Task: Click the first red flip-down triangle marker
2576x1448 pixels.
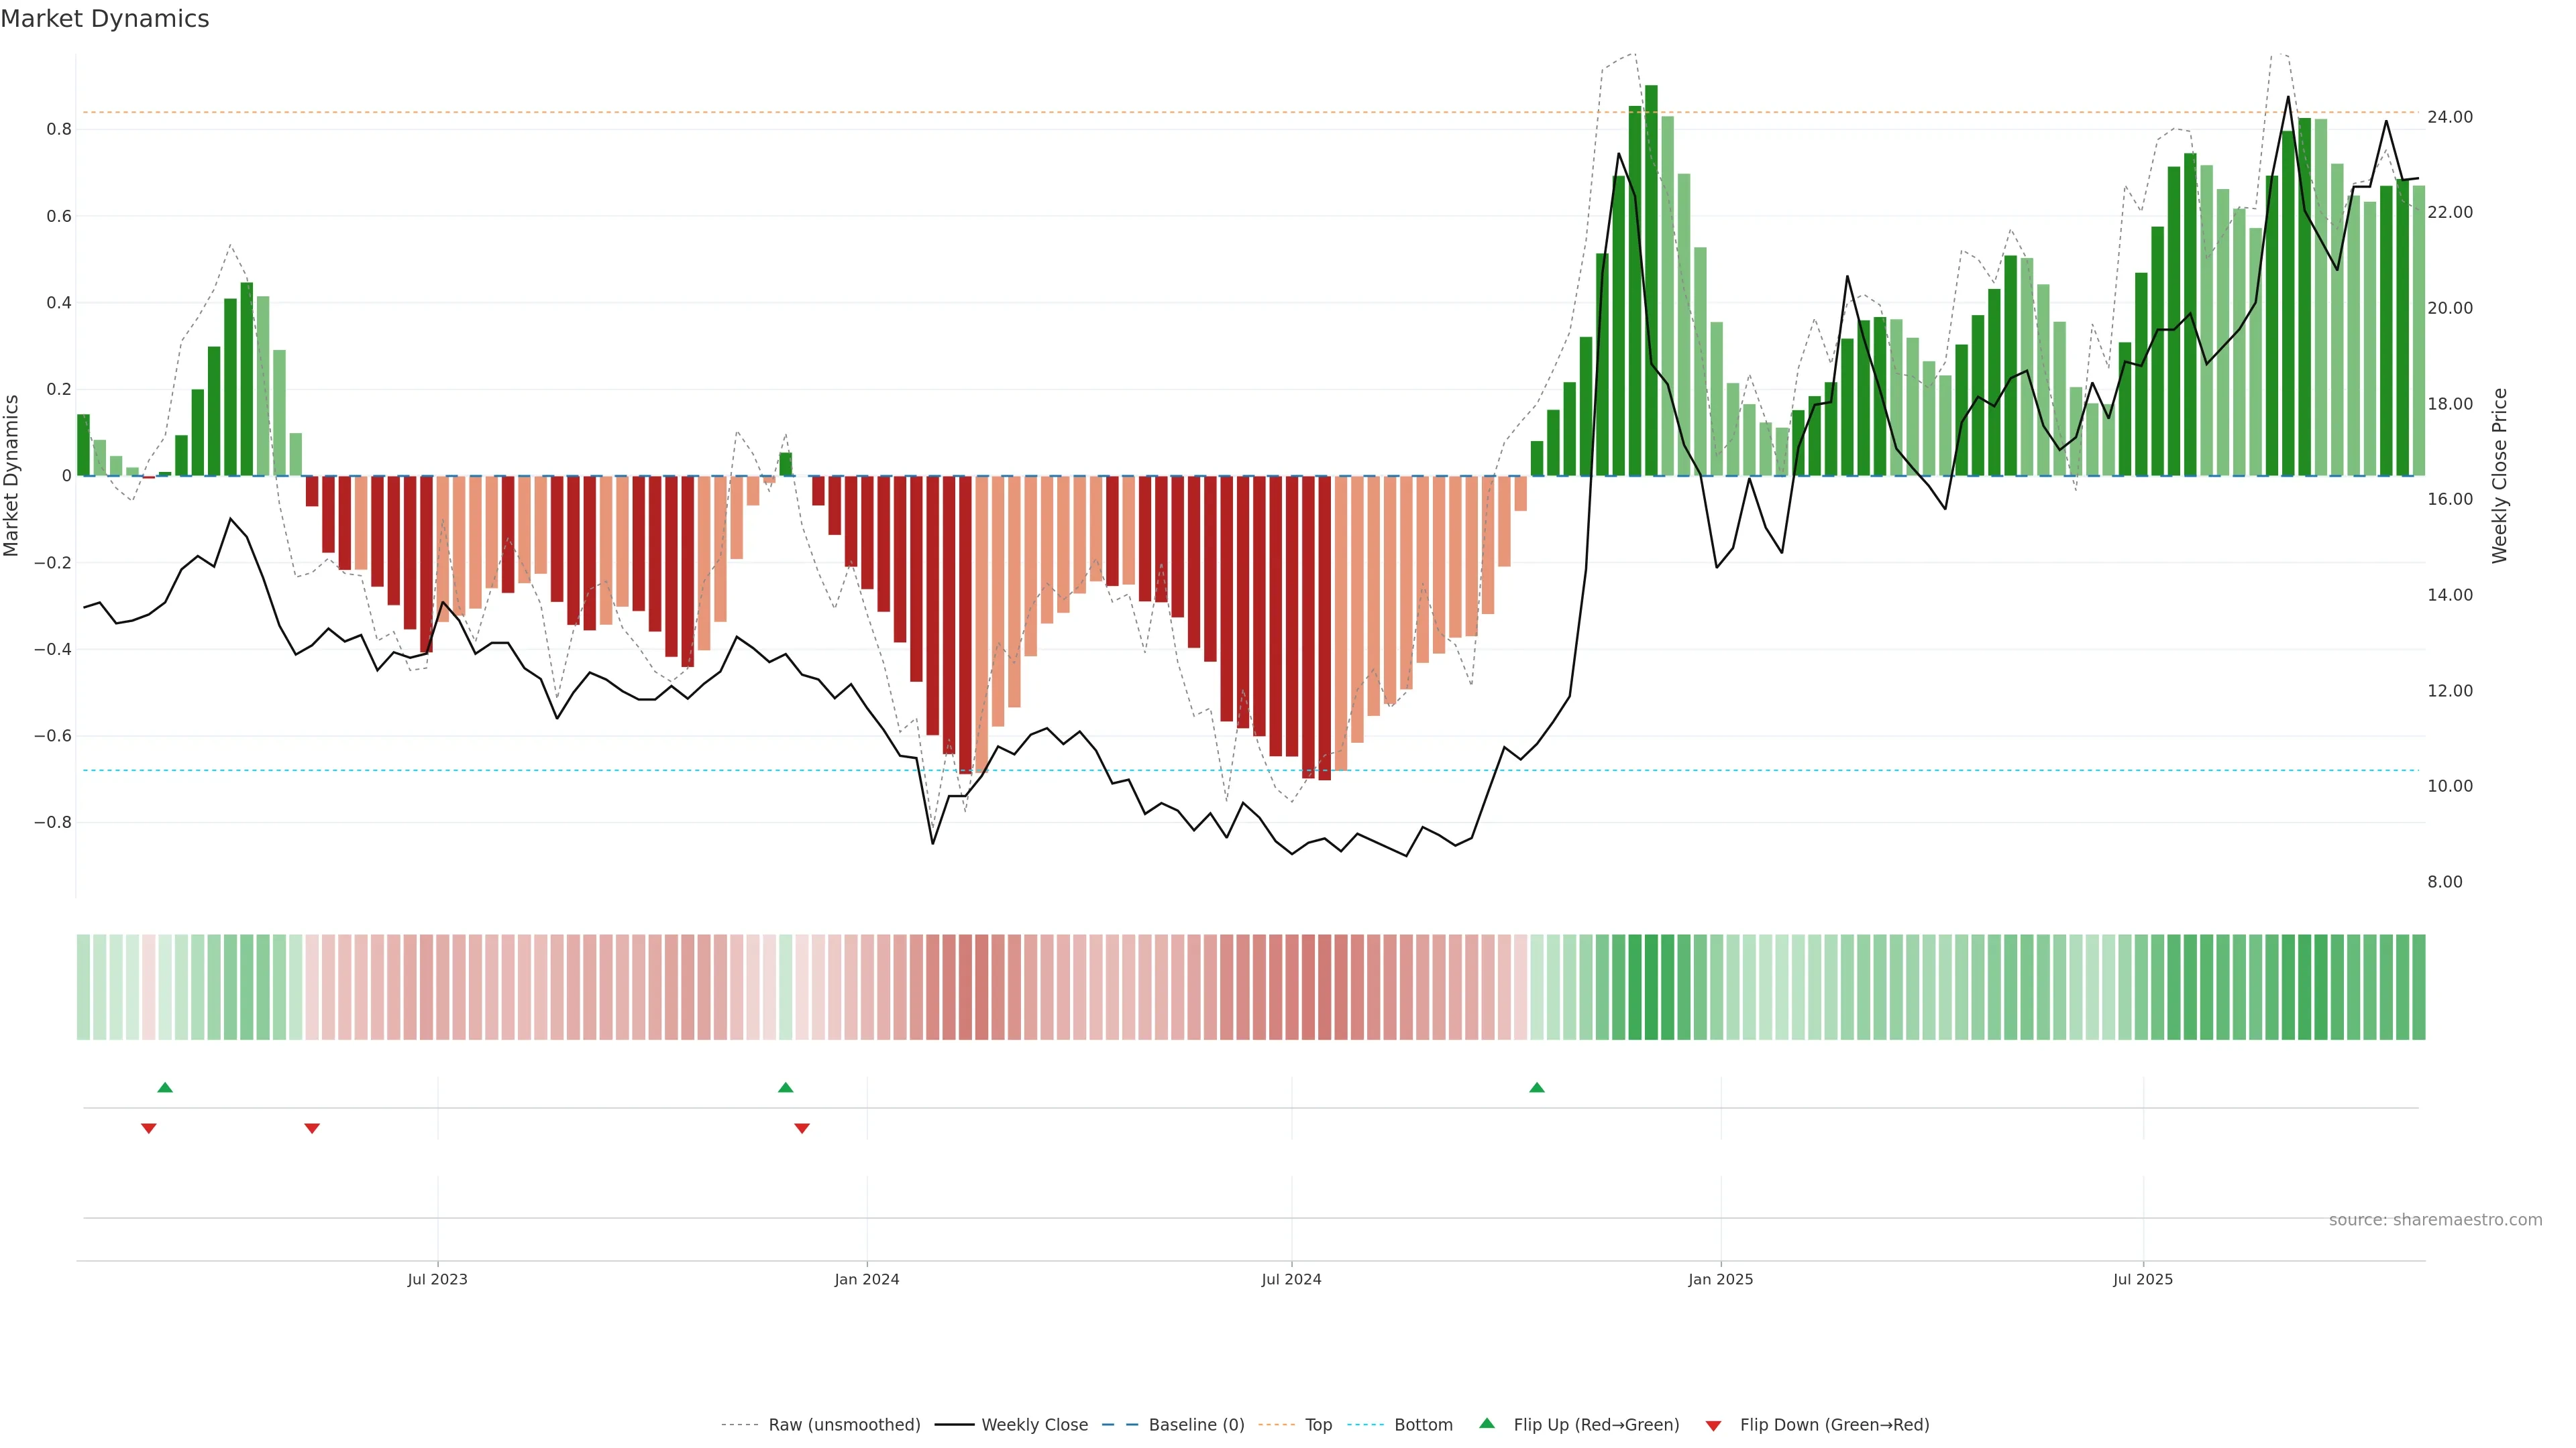Action: pos(149,1128)
